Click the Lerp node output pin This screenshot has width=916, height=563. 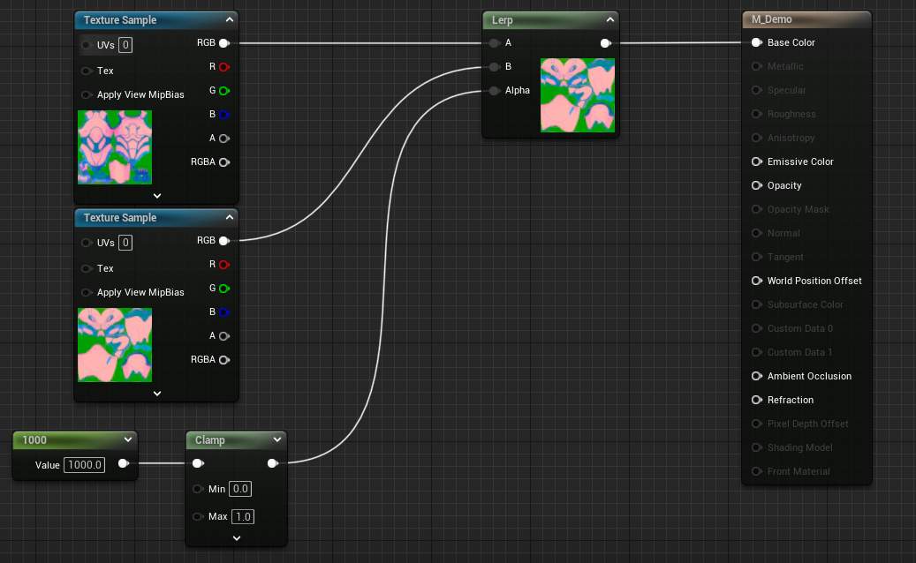pyautogui.click(x=605, y=42)
